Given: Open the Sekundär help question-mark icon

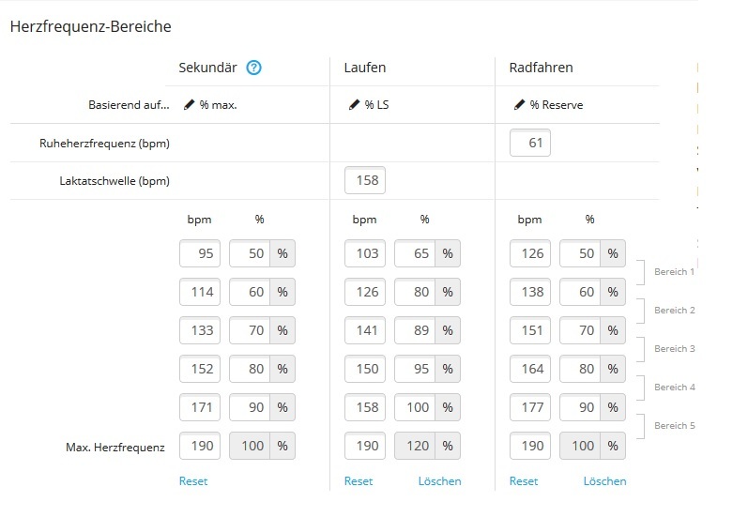Looking at the screenshot, I should point(253,68).
